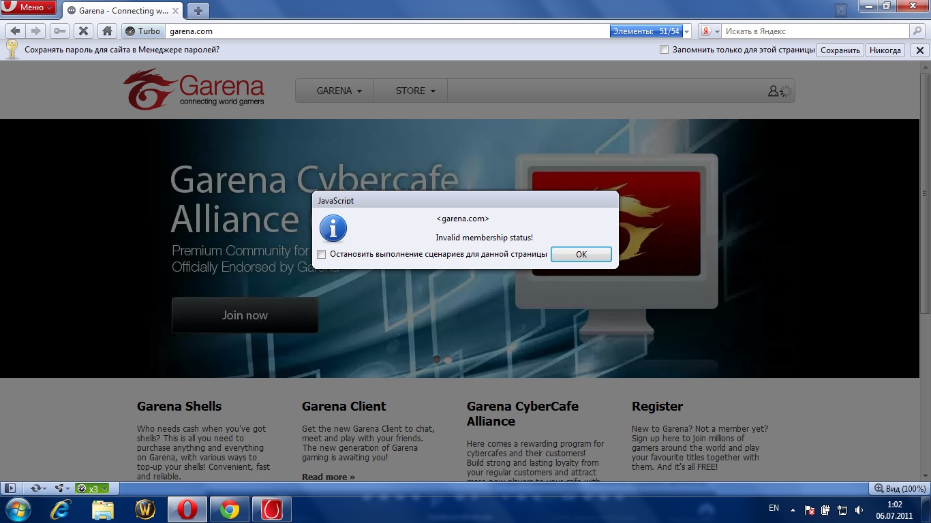Click the Action Center flag icon
The image size is (931, 523).
(x=810, y=510)
